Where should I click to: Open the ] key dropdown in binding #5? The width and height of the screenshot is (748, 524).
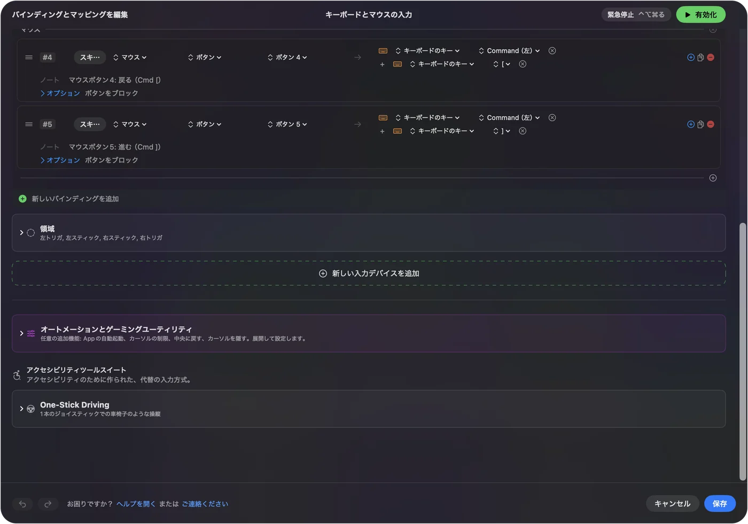pyautogui.click(x=502, y=131)
